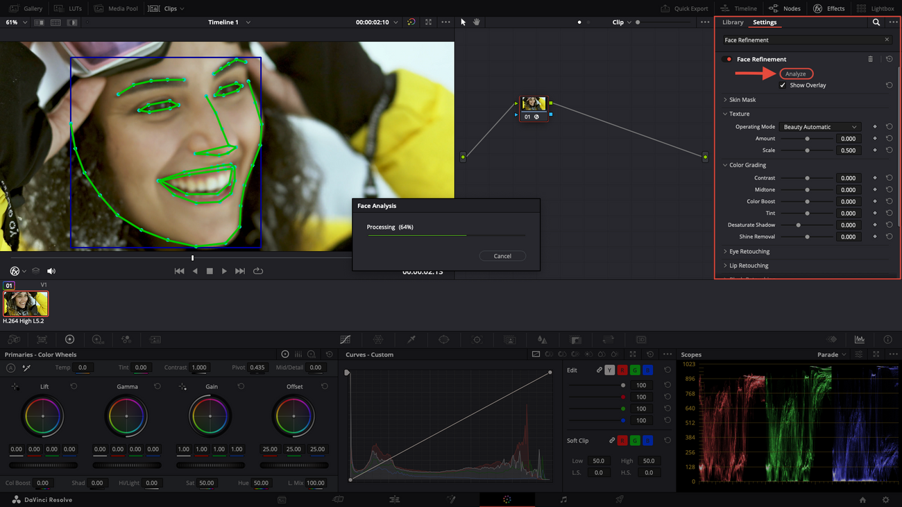Open project settings gear icon
Viewport: 902px width, 507px height.
[x=885, y=499]
